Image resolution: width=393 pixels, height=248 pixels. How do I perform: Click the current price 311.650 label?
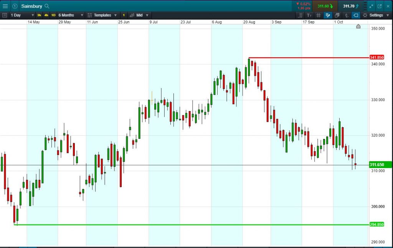coord(380,165)
